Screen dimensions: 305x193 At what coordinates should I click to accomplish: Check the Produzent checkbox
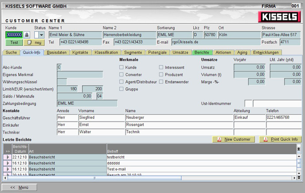coord(161,75)
